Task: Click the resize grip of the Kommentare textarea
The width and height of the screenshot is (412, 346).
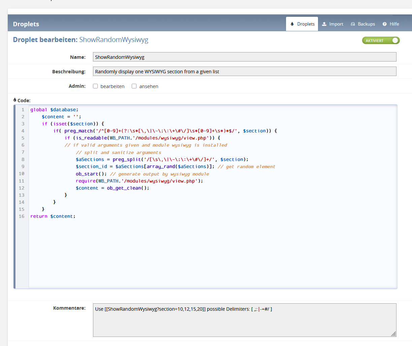Action: pos(393,334)
